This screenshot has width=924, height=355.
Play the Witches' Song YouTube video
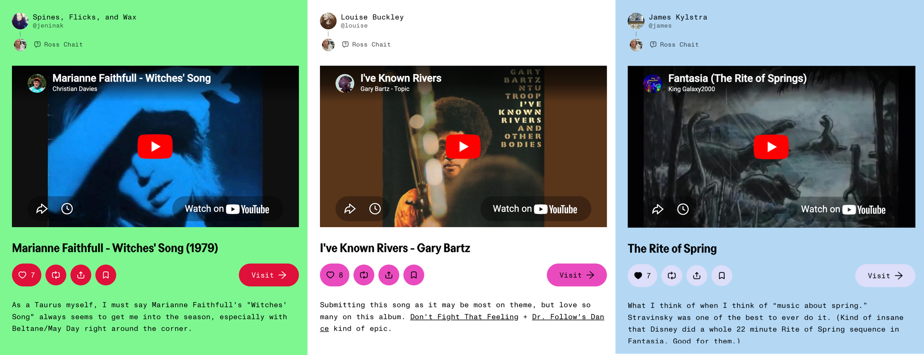(x=155, y=146)
